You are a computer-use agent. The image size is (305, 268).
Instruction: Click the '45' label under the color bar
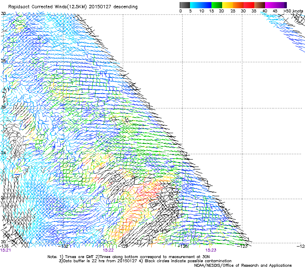click(x=274, y=11)
